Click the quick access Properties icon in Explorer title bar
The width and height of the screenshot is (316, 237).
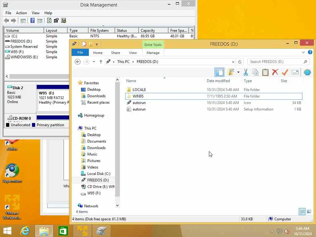[84, 44]
